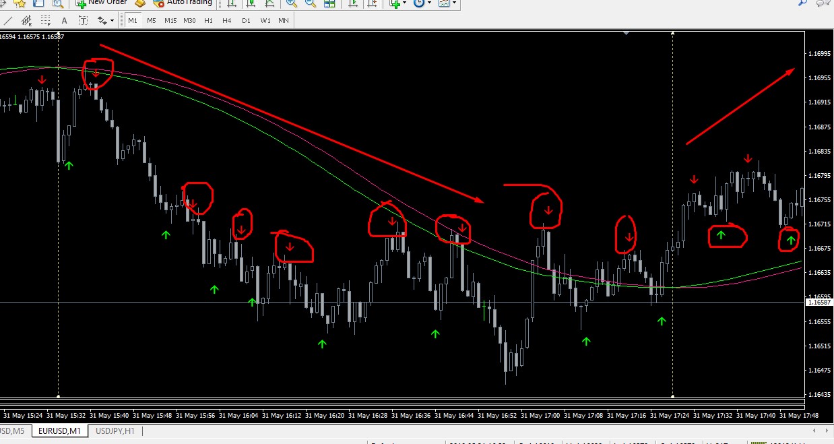Click the add indicators green plus icon
The width and height of the screenshot is (834, 444).
pos(395,3)
